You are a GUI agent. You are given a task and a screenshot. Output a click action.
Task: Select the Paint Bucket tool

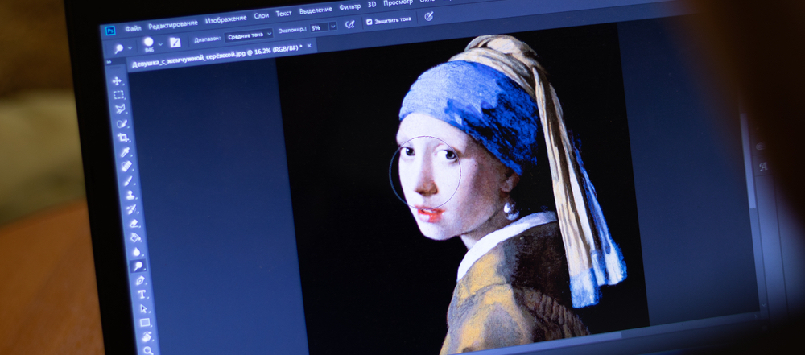point(135,237)
